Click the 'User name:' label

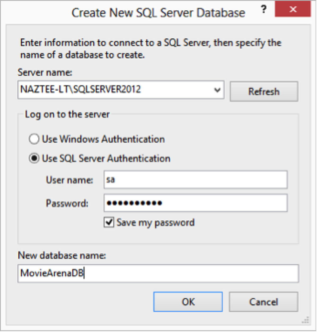click(69, 180)
